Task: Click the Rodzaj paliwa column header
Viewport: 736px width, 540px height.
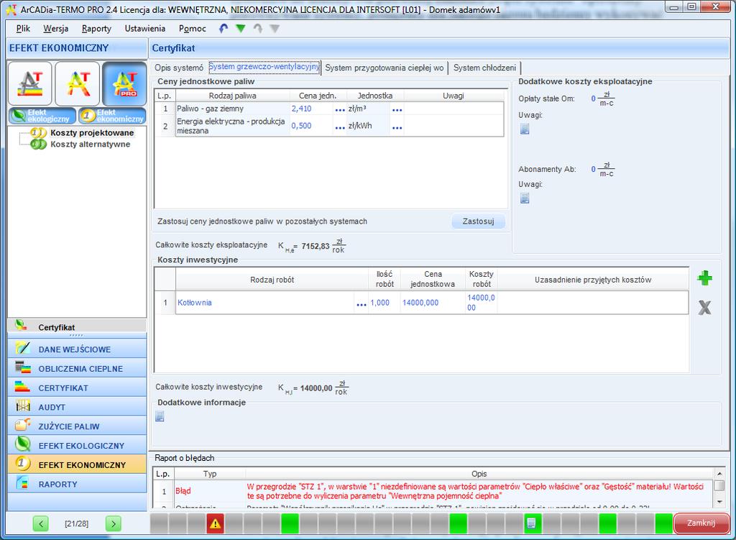Action: coord(232,96)
